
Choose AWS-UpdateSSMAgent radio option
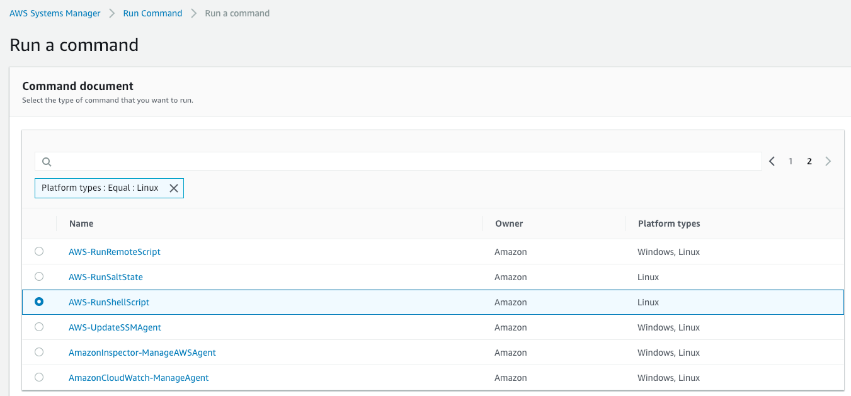coord(39,327)
